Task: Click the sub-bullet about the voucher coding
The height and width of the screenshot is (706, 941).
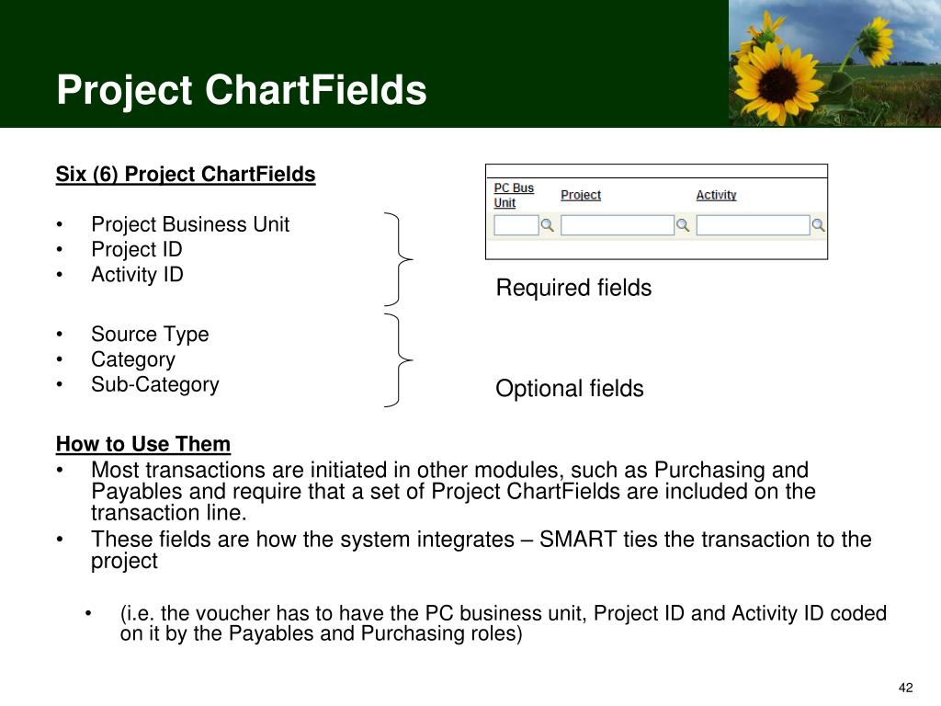Action: (503, 622)
